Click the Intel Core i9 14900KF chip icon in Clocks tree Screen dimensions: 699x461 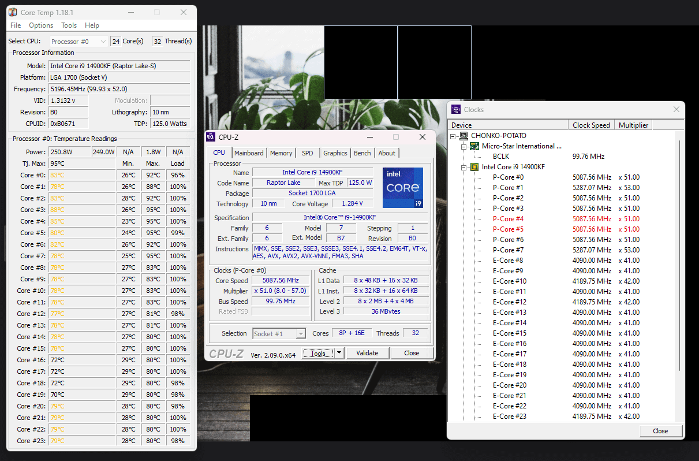tap(474, 167)
